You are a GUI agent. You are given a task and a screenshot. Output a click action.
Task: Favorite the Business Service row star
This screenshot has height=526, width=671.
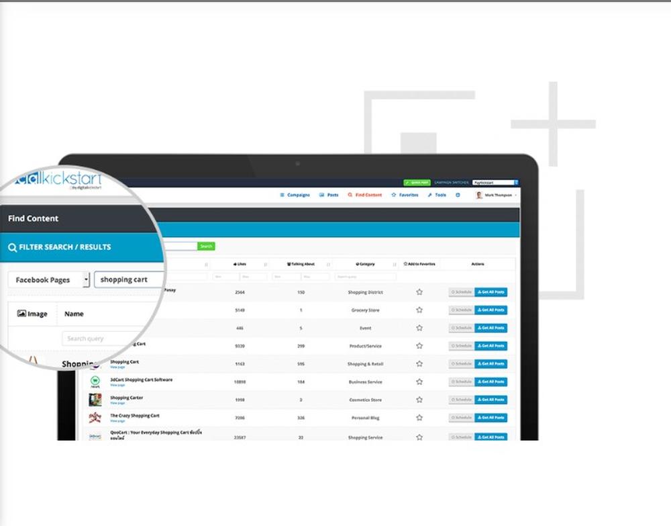coord(419,382)
